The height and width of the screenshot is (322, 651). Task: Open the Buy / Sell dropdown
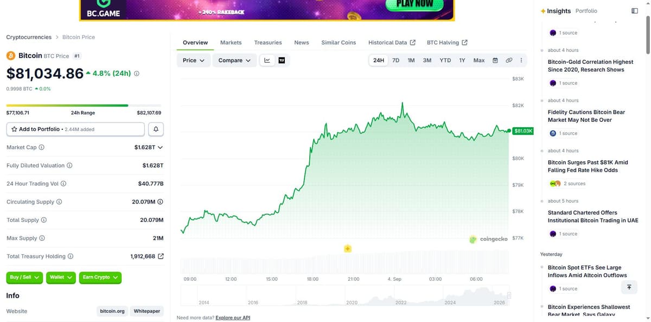pyautogui.click(x=24, y=277)
